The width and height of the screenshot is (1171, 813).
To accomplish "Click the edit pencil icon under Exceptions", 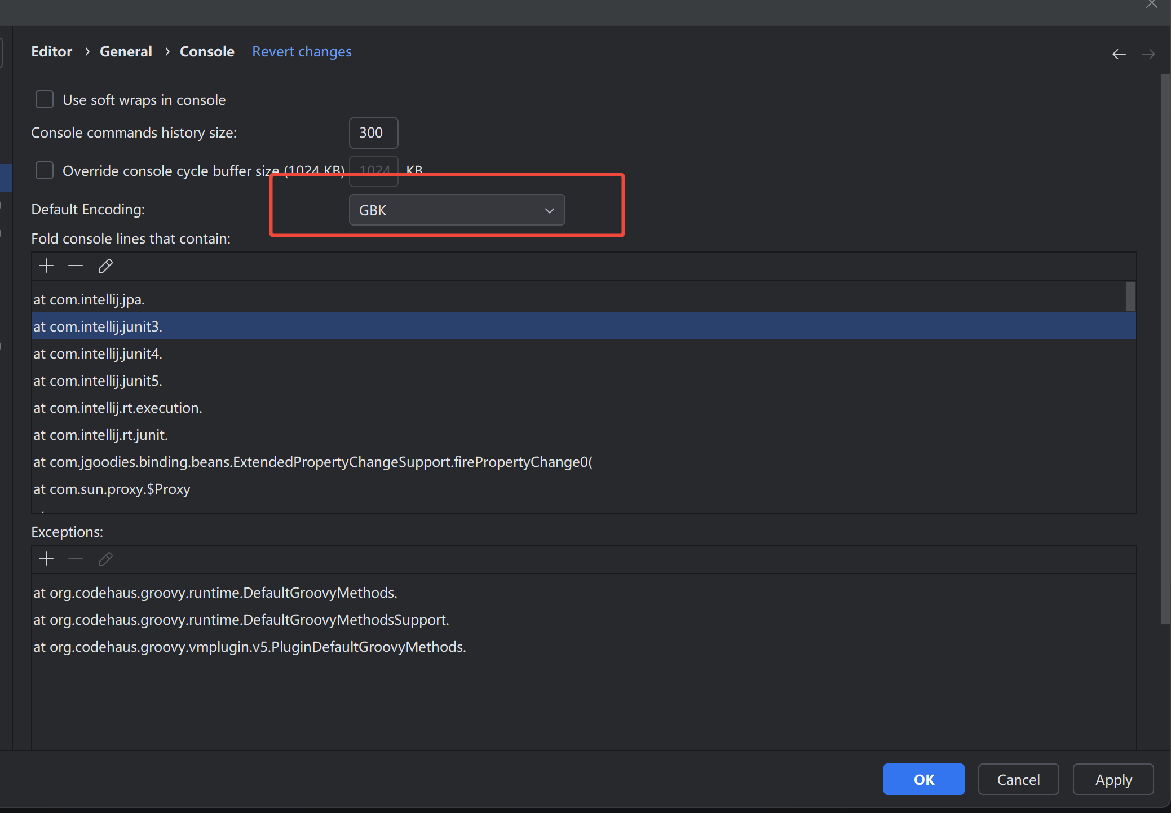I will click(x=105, y=559).
